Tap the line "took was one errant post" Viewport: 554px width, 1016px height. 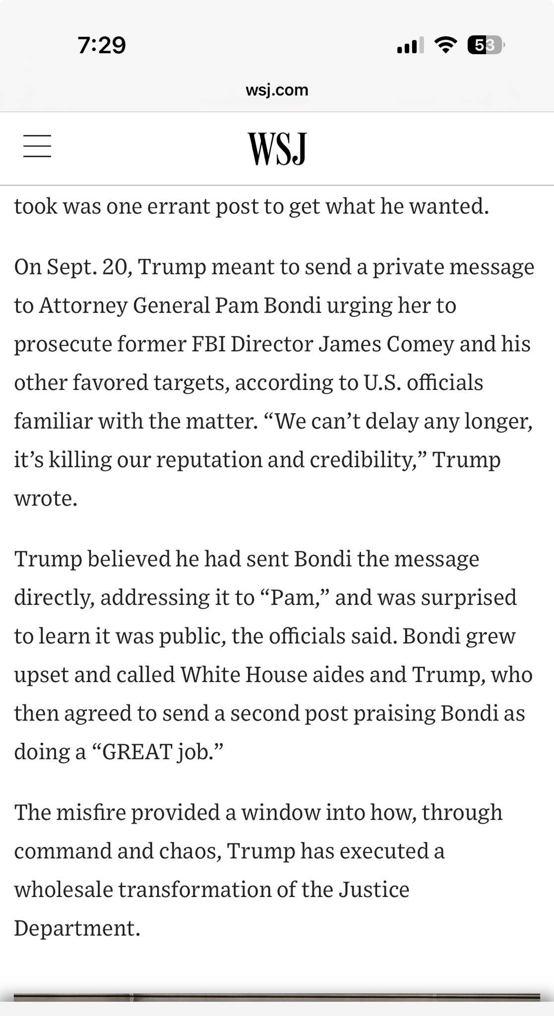pos(251,206)
